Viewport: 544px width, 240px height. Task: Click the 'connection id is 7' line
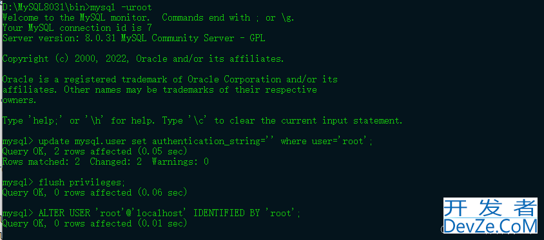(77, 28)
